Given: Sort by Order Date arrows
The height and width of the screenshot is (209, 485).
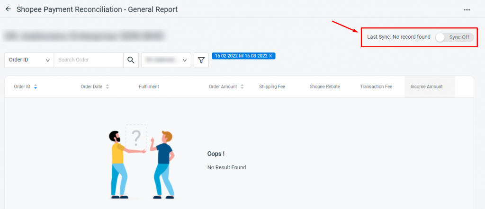Looking at the screenshot, I should tap(108, 87).
